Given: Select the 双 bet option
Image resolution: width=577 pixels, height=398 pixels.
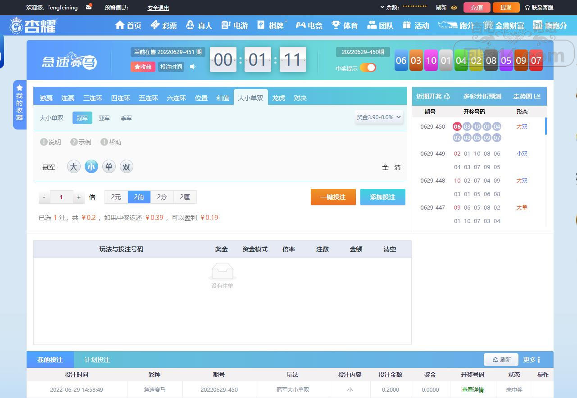Looking at the screenshot, I should coord(126,167).
